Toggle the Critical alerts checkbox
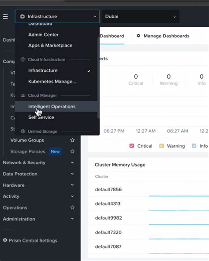 (132, 146)
